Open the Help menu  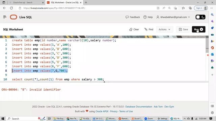(148, 17)
